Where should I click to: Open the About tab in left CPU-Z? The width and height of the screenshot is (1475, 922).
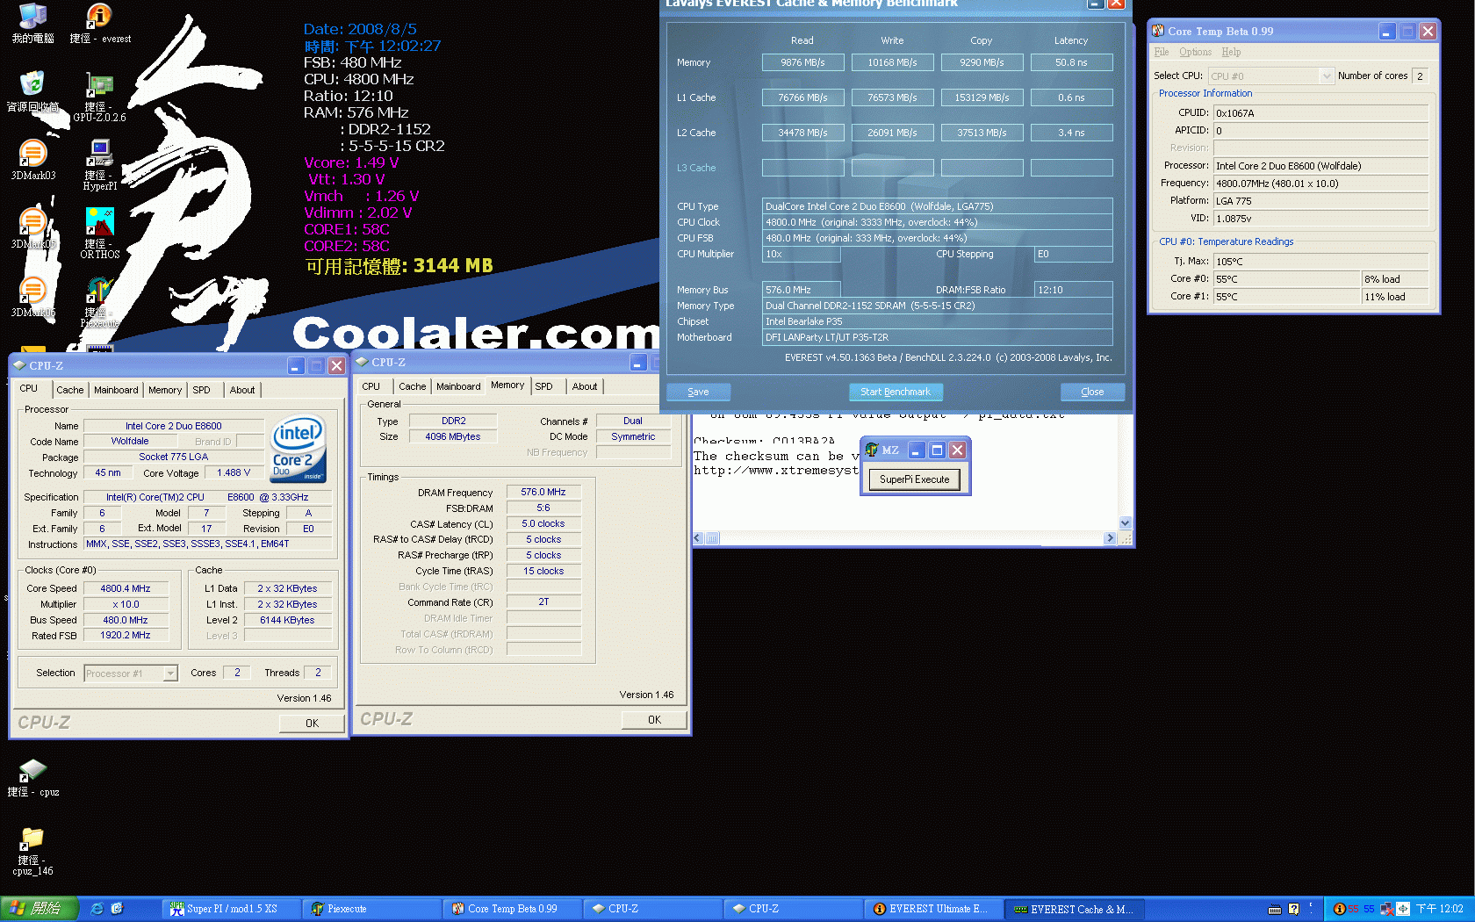click(x=242, y=390)
